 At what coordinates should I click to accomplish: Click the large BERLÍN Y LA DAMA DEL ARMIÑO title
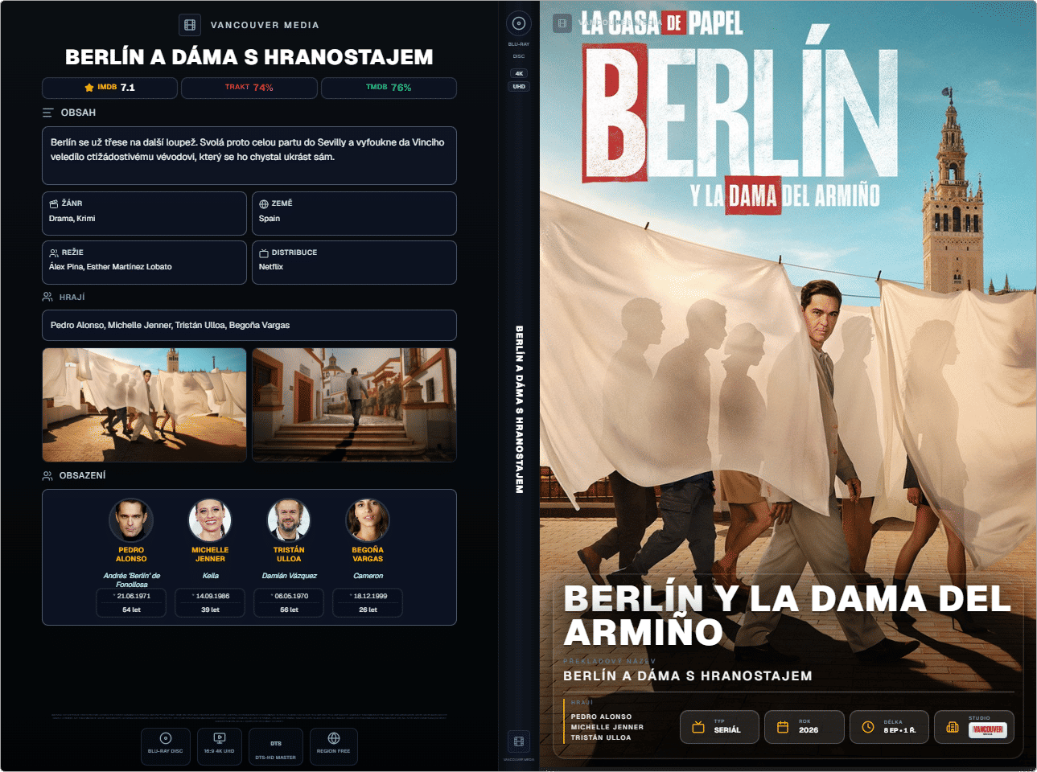787,615
